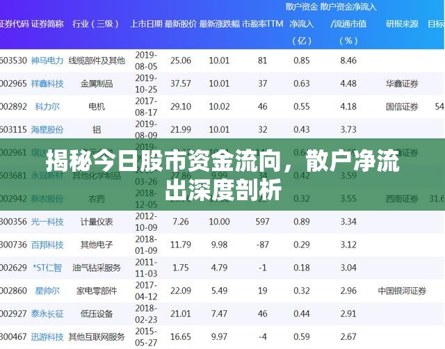Select stock code 002860 cell
The width and height of the screenshot is (445, 349).
point(13,291)
